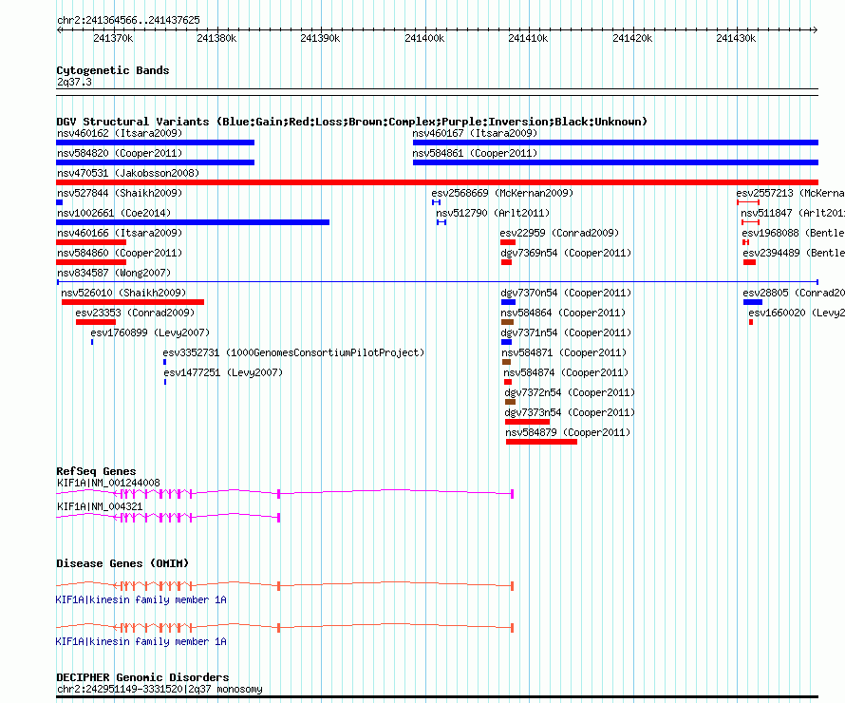Click the ruler's right arrow end
The image size is (845, 703).
[x=815, y=29]
